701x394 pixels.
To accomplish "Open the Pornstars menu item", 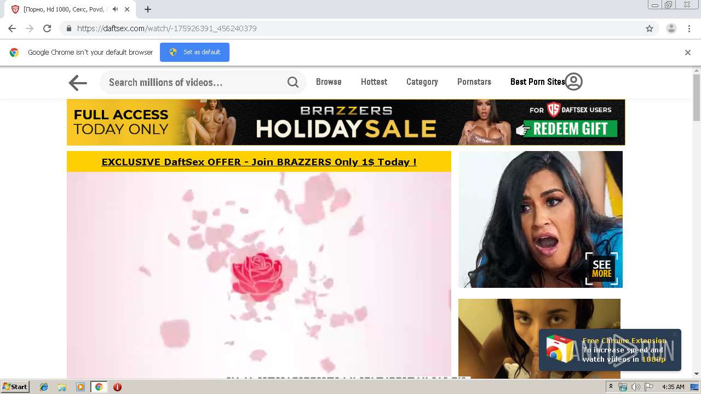I will point(474,82).
